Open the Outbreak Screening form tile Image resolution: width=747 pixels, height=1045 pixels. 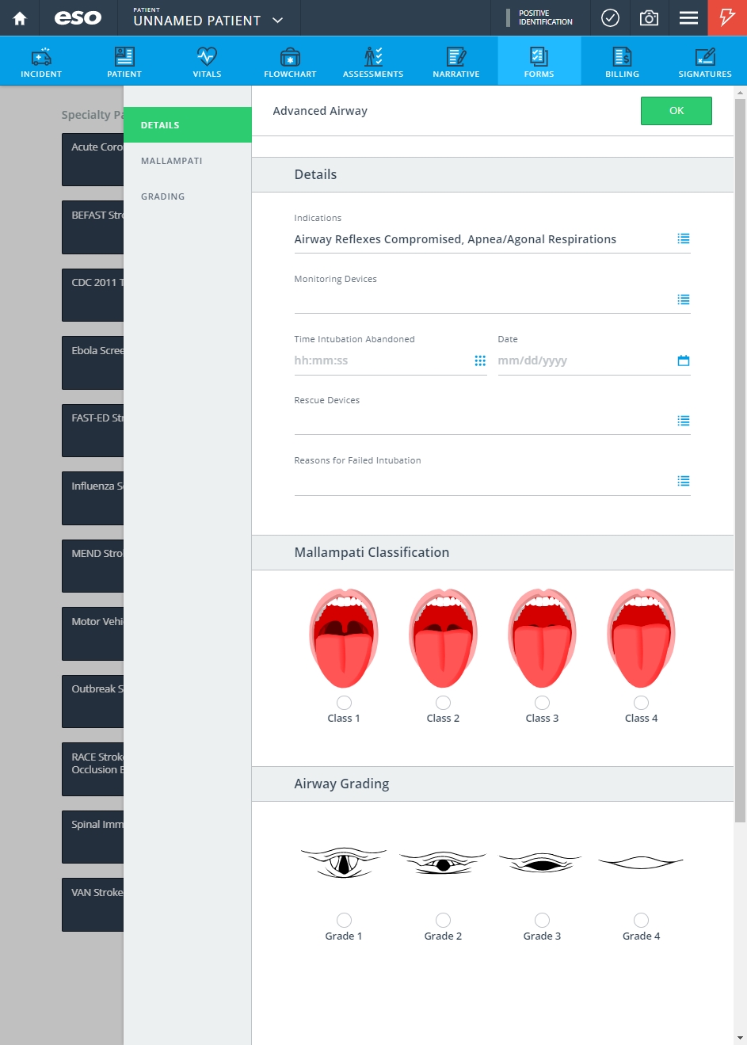(93, 701)
